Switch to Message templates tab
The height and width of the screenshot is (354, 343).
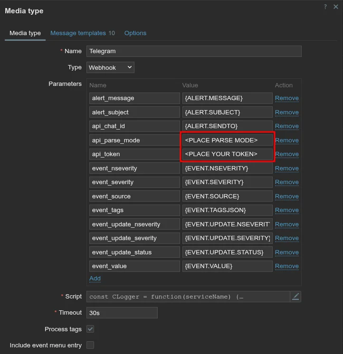[x=83, y=33]
